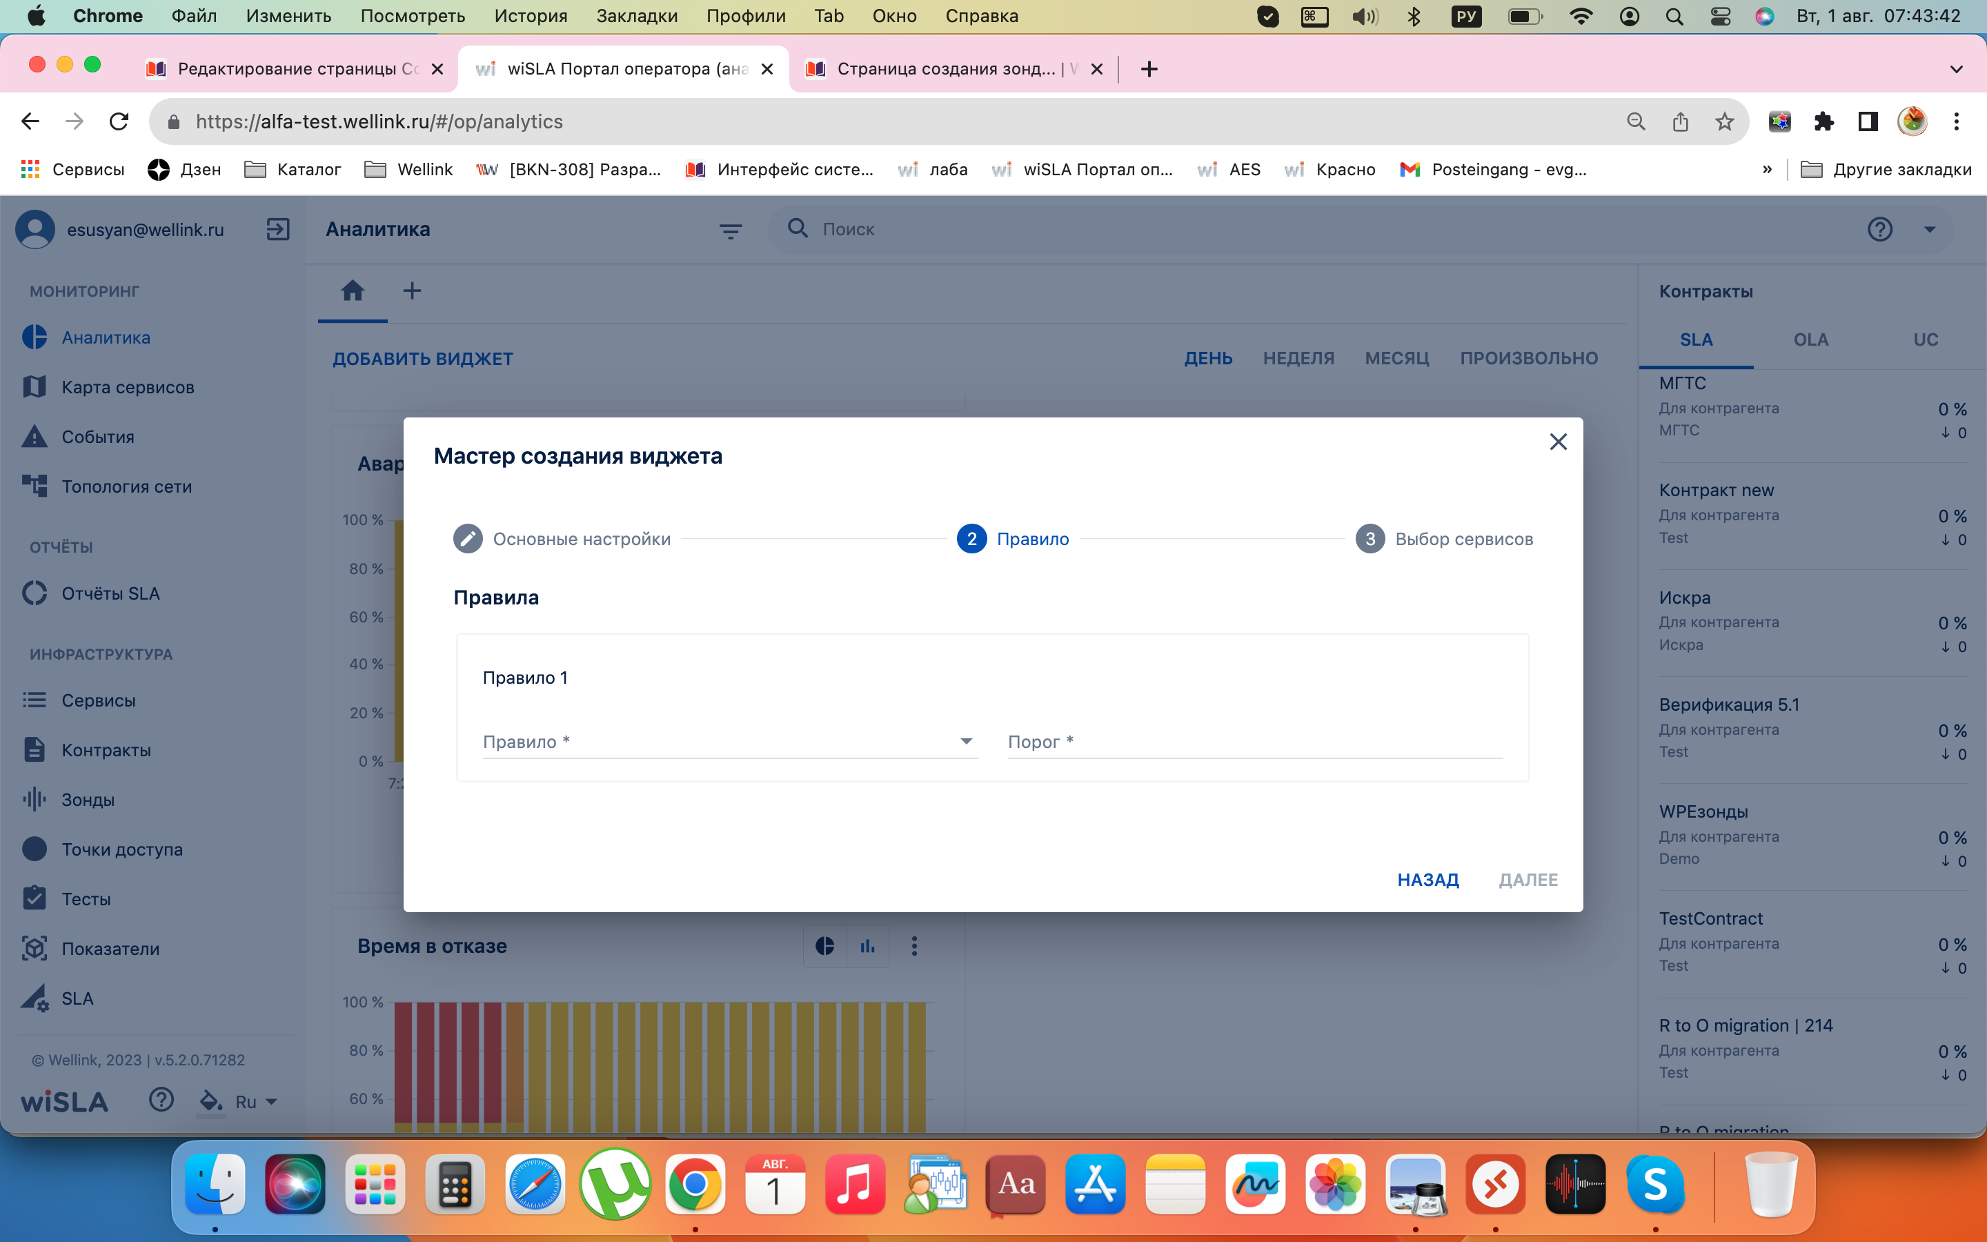Viewport: 1987px width, 1242px height.
Task: Open a new Chrome tab
Action: point(1149,69)
